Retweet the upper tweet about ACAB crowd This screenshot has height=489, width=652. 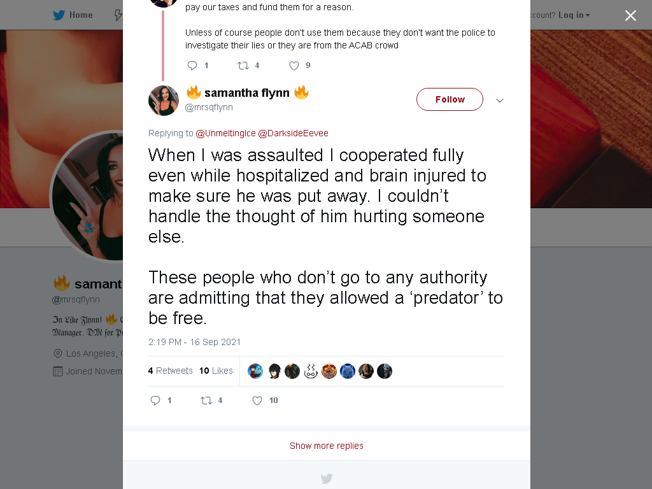click(243, 66)
